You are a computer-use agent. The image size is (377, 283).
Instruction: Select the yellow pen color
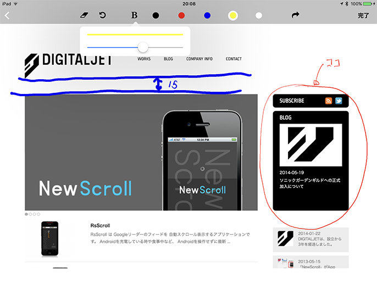click(233, 15)
